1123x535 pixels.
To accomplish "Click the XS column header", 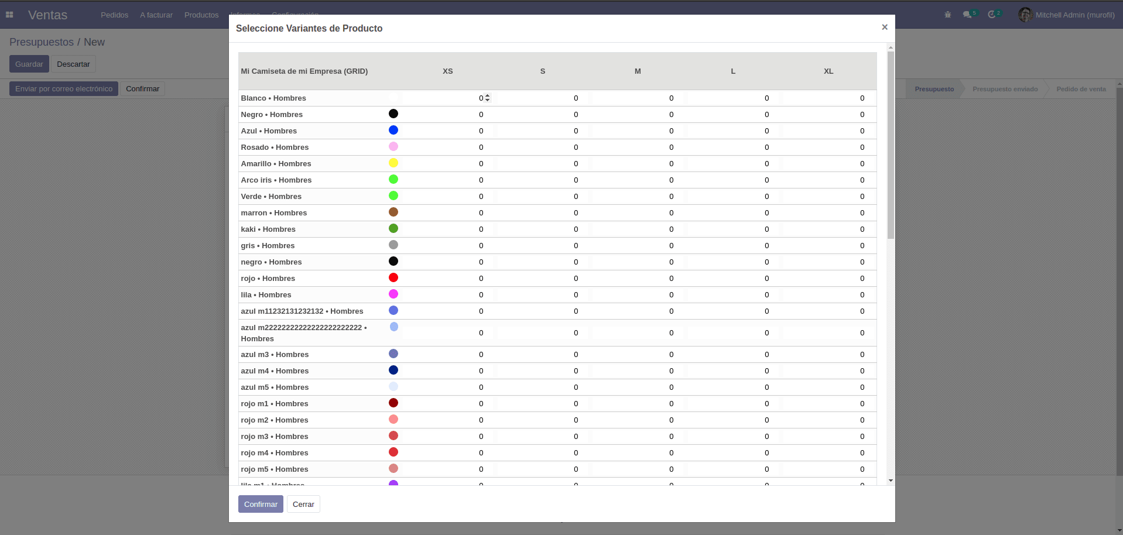I will [x=448, y=71].
